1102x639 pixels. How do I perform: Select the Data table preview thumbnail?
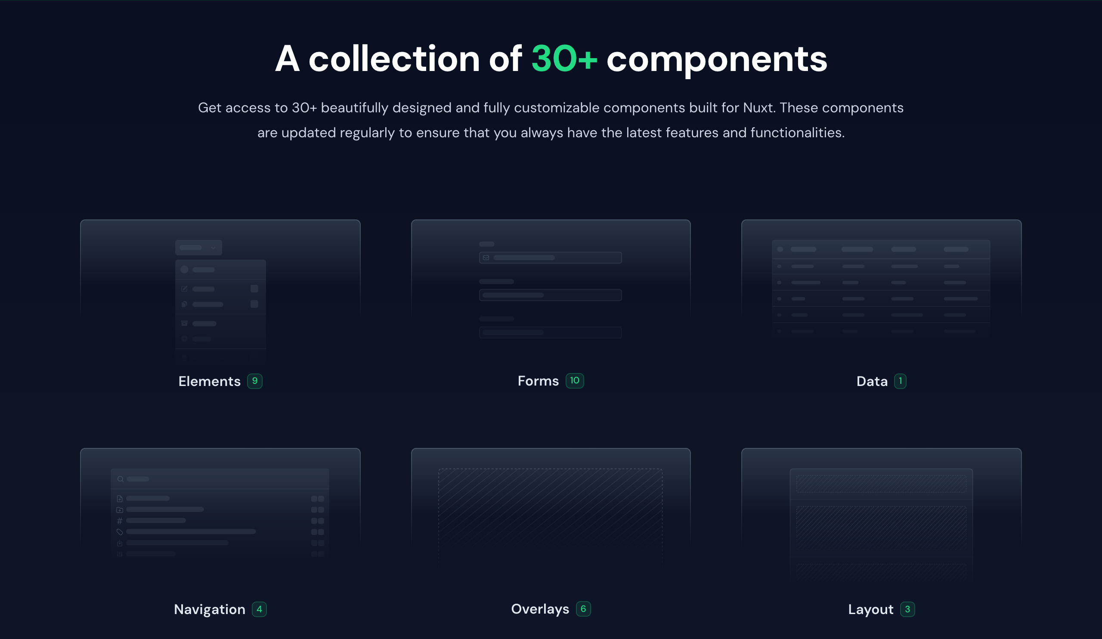pyautogui.click(x=881, y=286)
